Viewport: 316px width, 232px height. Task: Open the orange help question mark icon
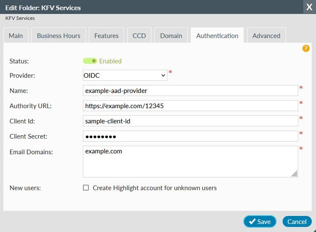point(306,48)
